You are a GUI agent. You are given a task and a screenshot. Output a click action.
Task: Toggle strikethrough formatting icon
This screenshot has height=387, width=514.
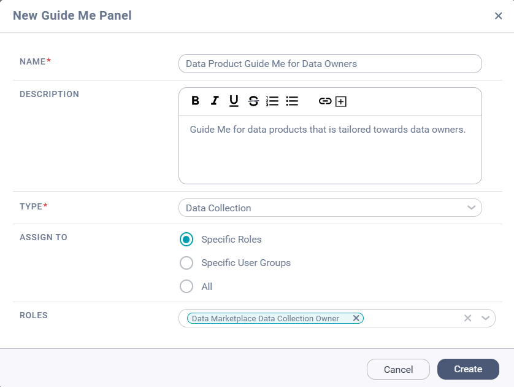click(253, 101)
